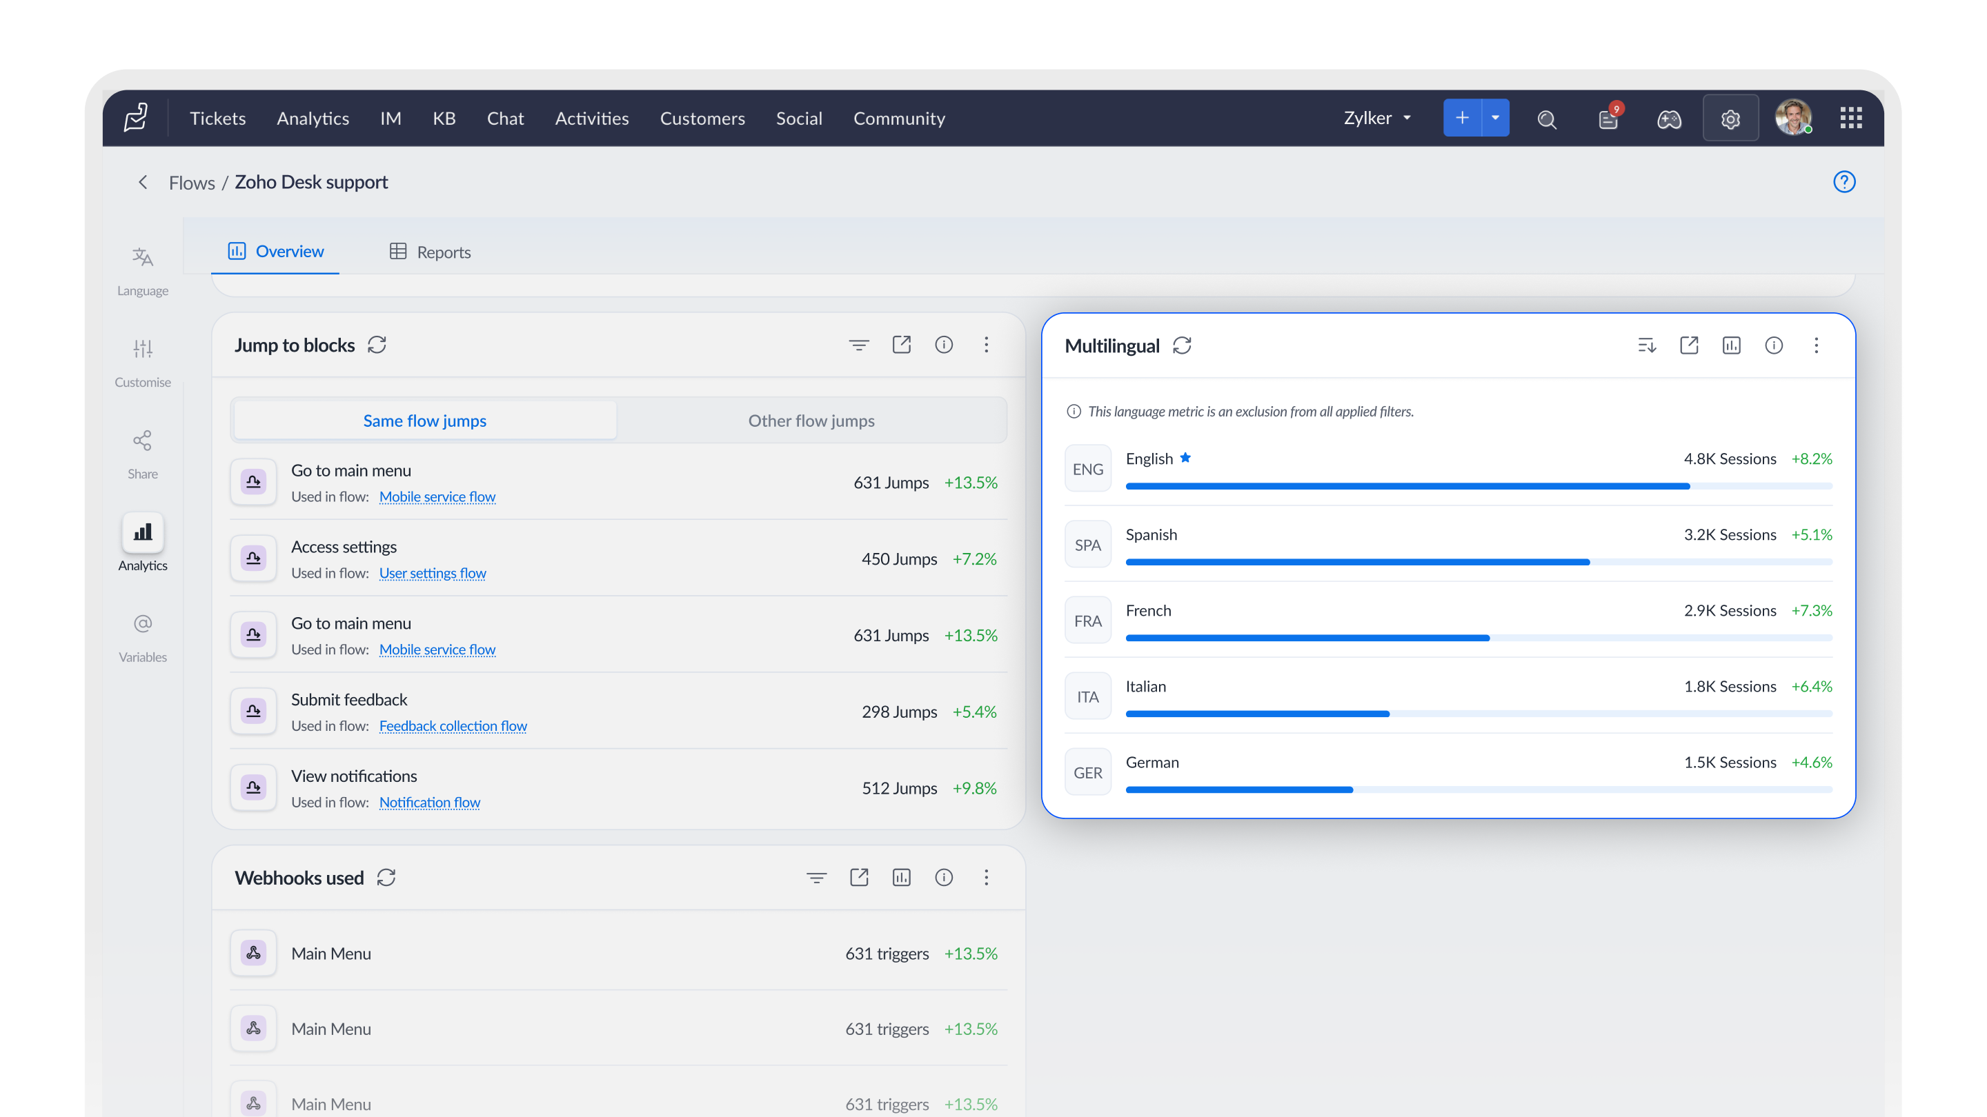Open the settings gear icon
Viewport: 1987px width, 1117px height.
1730,119
